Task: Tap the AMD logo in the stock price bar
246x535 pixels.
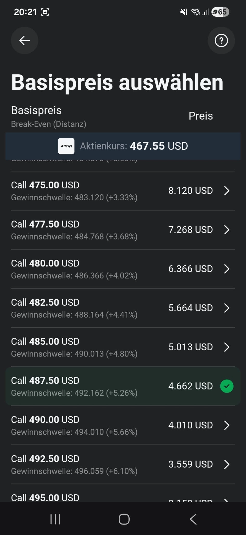Action: 66,146
